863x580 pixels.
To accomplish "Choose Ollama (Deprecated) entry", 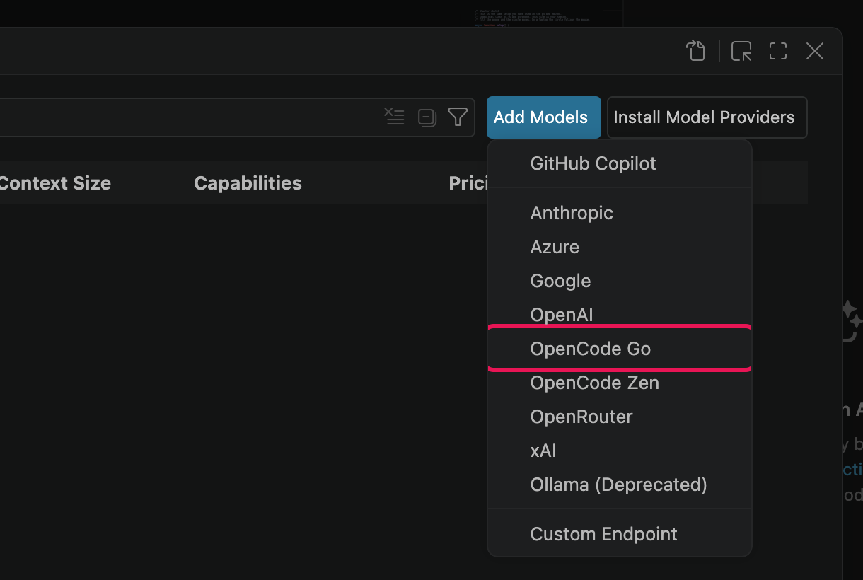I will click(x=619, y=485).
